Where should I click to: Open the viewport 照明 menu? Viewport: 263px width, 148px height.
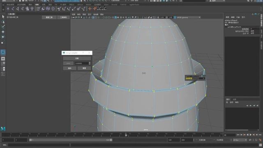tap(84, 14)
